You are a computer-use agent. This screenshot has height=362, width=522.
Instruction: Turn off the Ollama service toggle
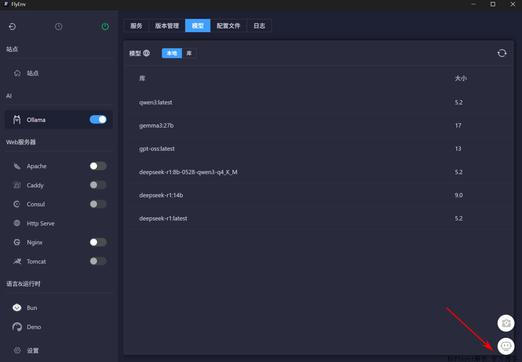point(98,120)
